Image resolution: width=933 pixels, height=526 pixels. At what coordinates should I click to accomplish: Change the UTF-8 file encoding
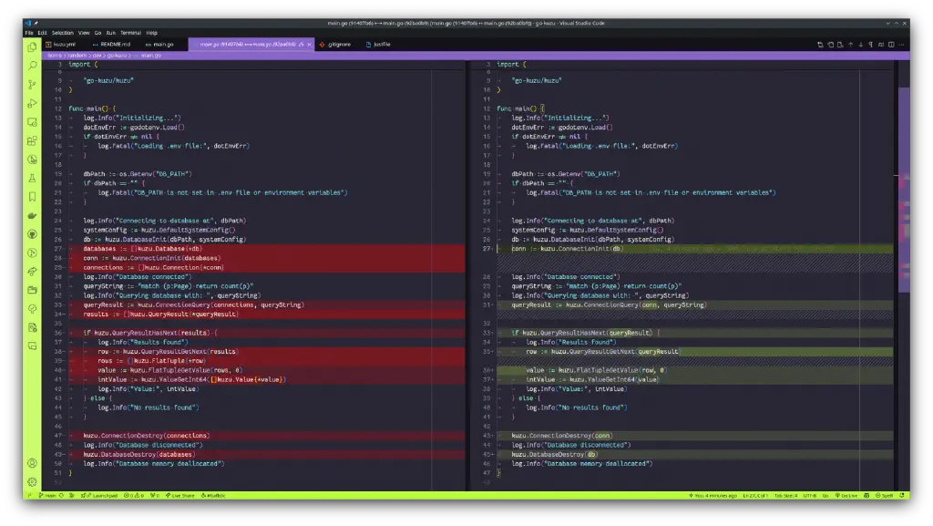point(810,496)
